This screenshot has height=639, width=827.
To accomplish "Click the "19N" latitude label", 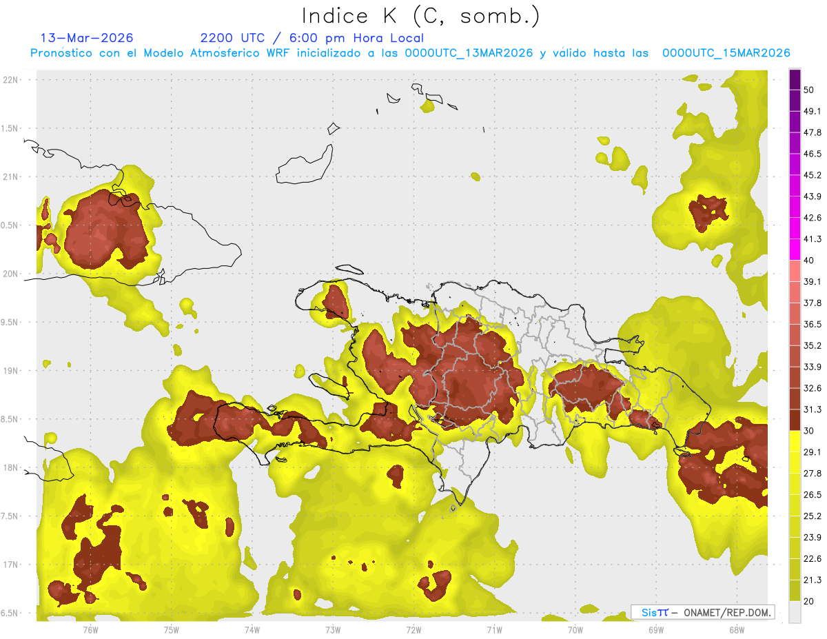I will tap(10, 370).
